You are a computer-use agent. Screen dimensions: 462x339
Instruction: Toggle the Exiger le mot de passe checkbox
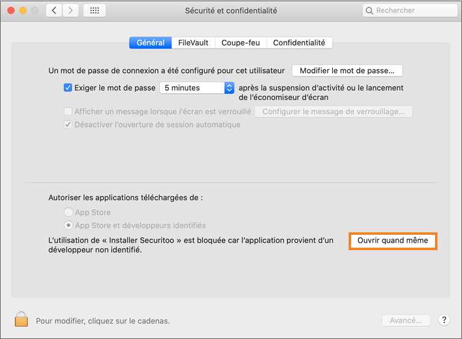tap(68, 88)
